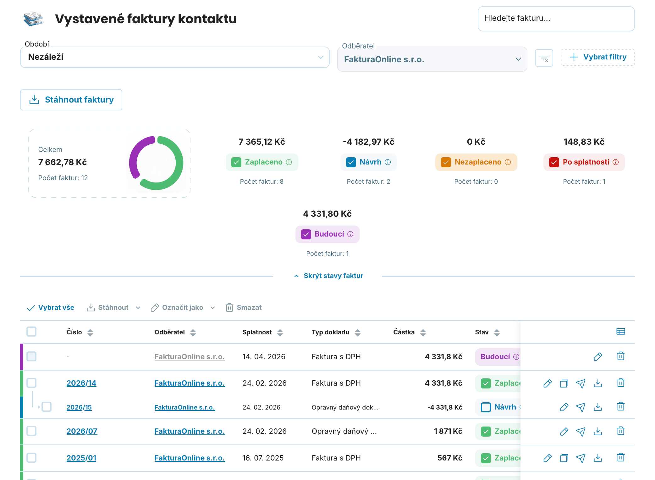Open table column settings icon

coord(620,332)
